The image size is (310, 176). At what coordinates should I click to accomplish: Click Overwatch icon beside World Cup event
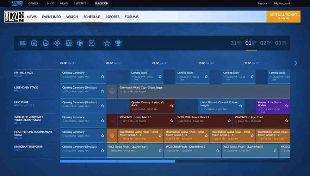pos(112,91)
